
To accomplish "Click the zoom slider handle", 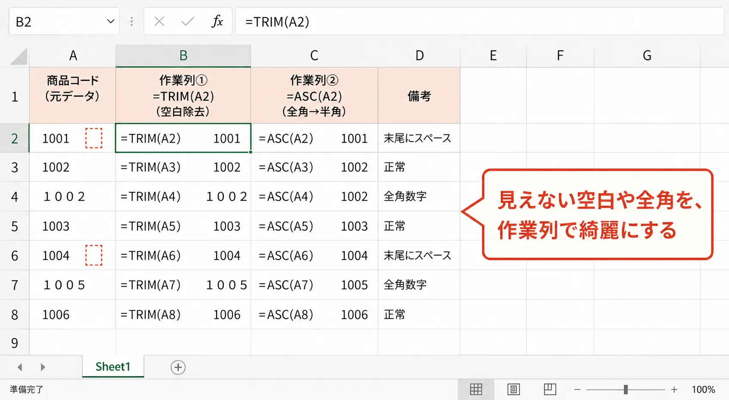I will click(626, 390).
